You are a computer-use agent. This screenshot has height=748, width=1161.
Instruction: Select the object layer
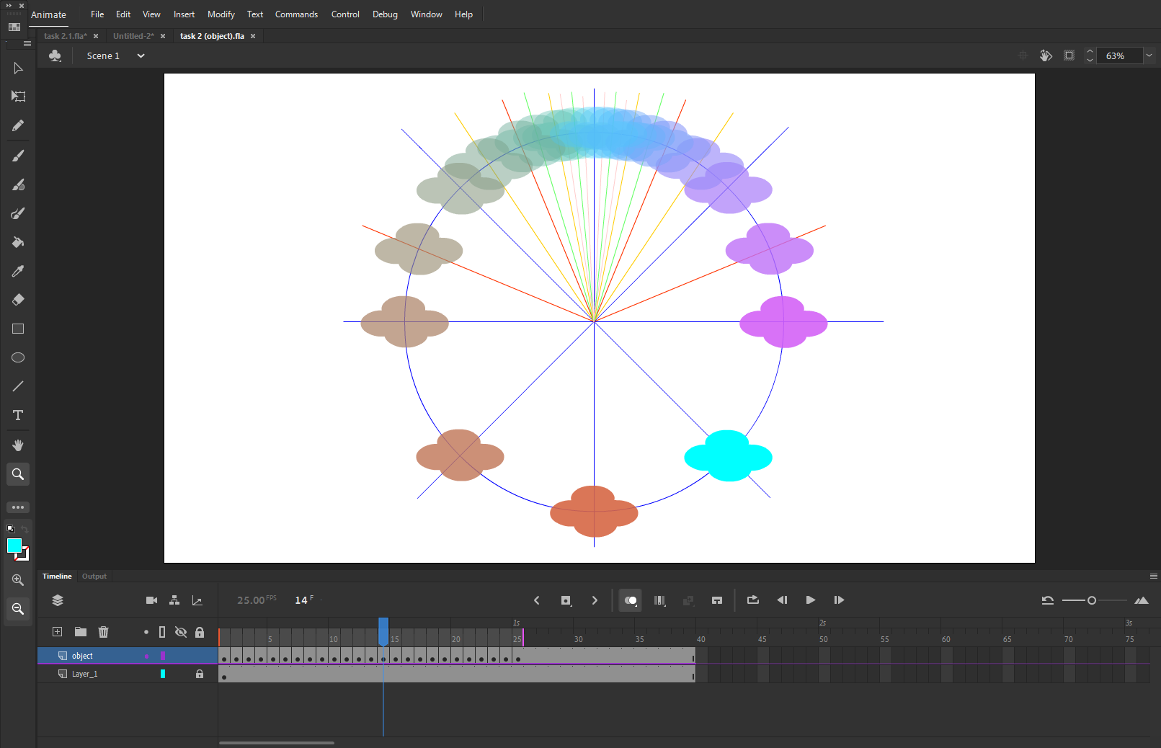pos(128,656)
